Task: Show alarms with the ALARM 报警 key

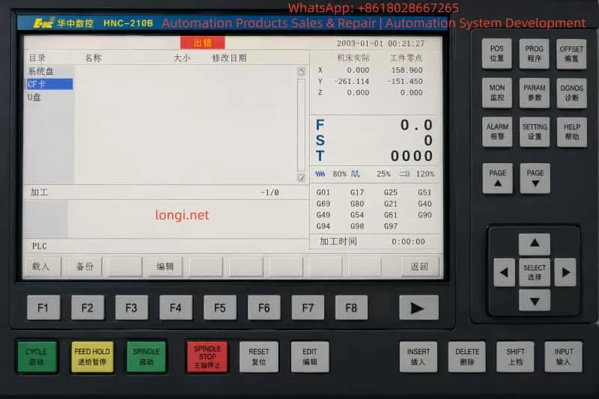Action: [497, 132]
